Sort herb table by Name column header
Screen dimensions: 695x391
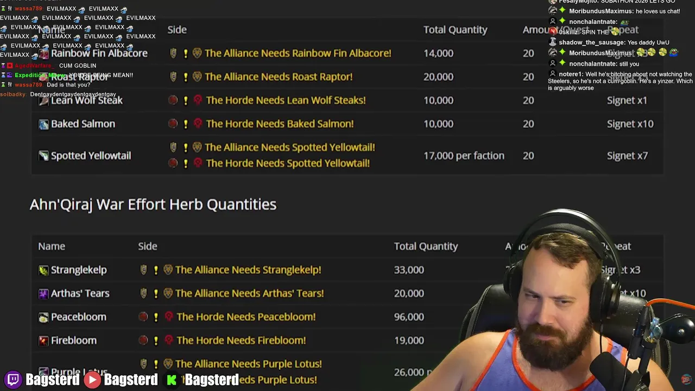[52, 247]
